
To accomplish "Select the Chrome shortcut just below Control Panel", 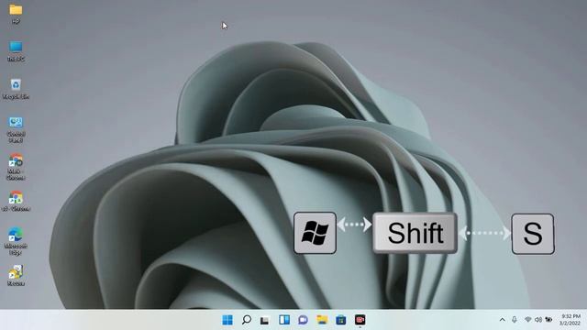I will (16, 167).
